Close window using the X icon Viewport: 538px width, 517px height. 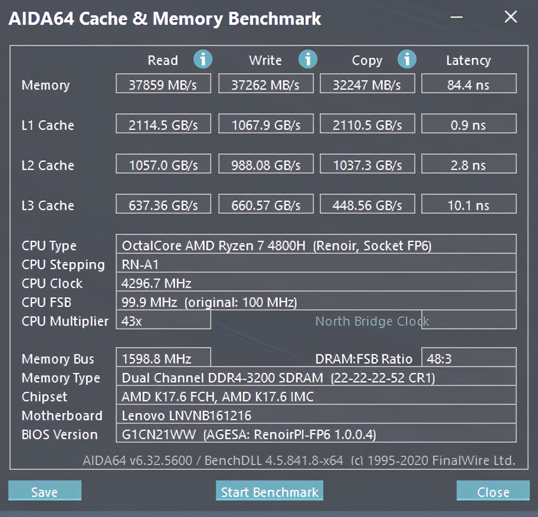point(510,17)
